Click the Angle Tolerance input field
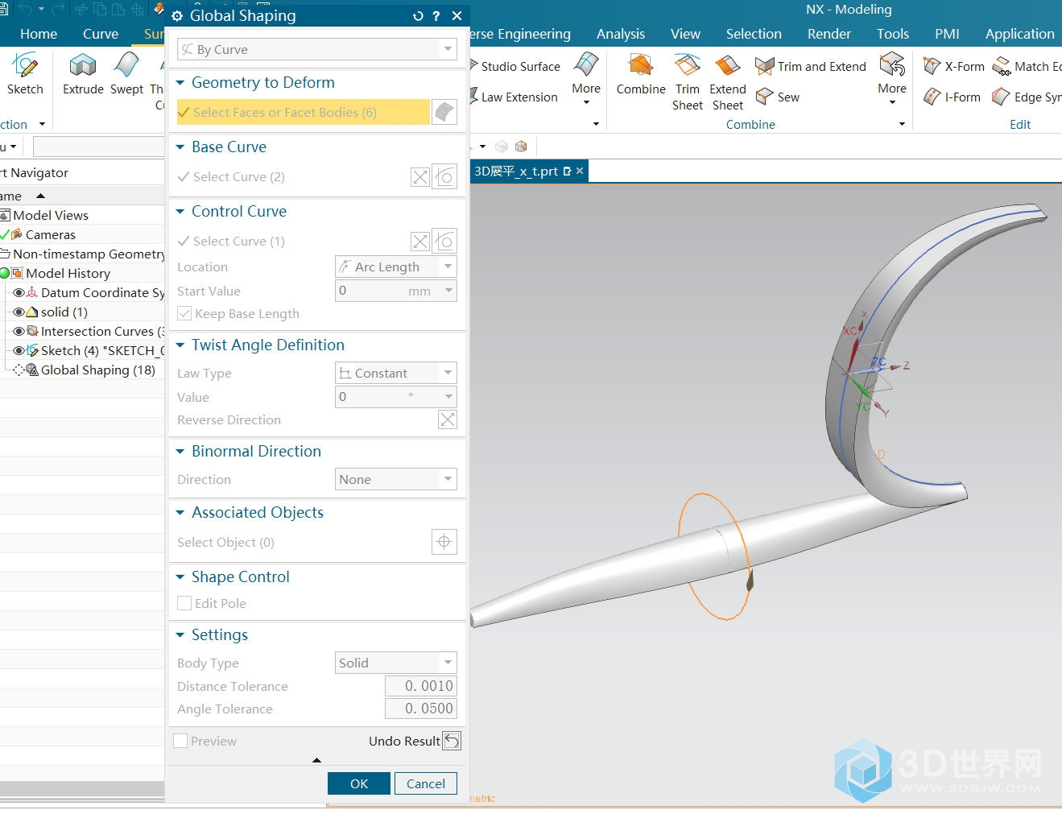Image resolution: width=1062 pixels, height=814 pixels. click(x=420, y=709)
